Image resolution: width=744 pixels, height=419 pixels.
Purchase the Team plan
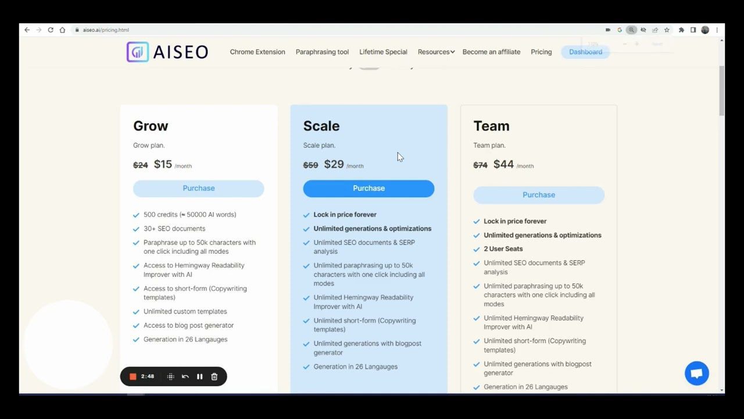pos(539,195)
